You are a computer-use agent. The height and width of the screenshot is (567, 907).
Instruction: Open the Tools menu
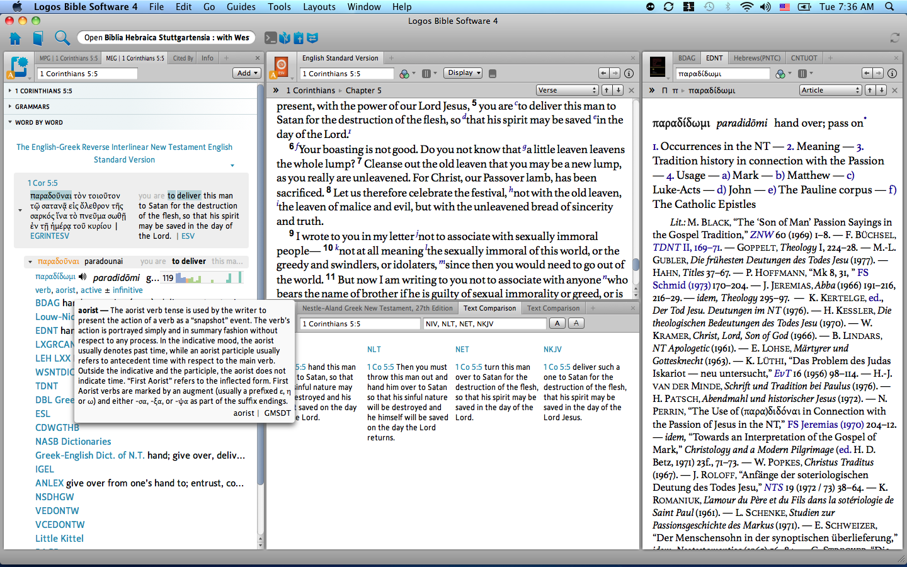tap(280, 7)
